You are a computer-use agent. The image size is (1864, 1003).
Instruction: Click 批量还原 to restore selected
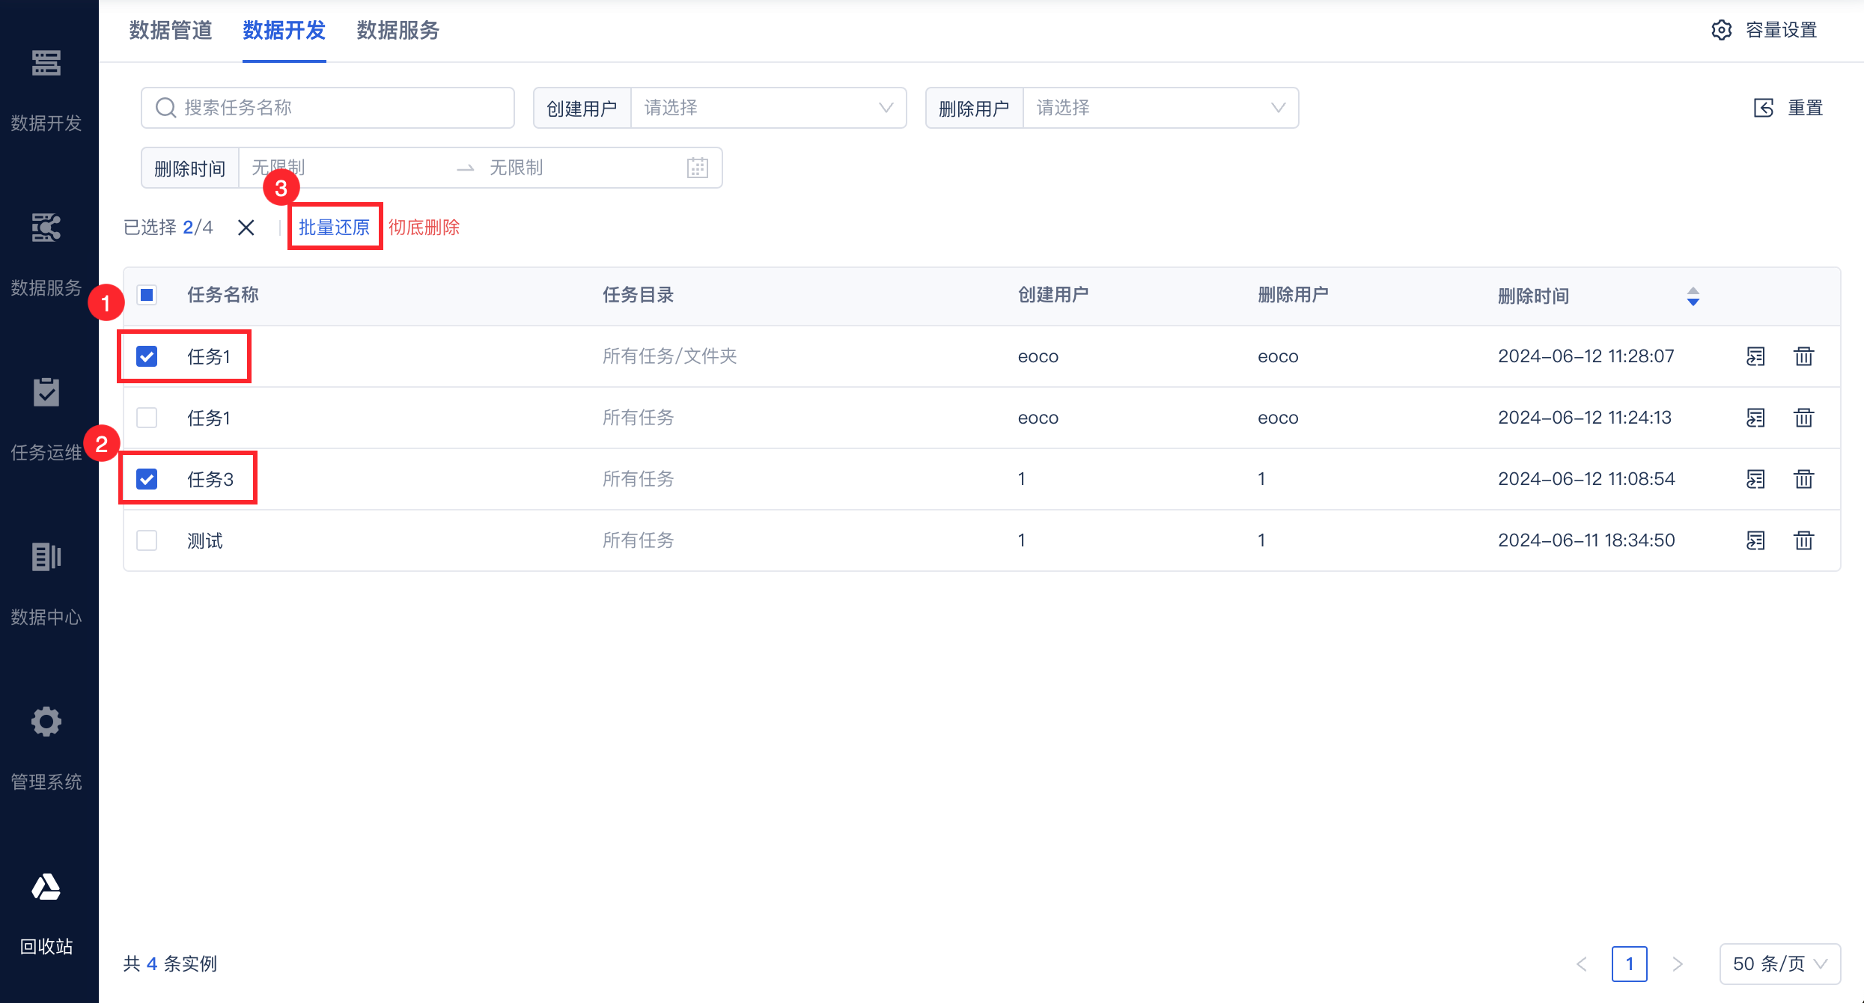pyautogui.click(x=334, y=227)
